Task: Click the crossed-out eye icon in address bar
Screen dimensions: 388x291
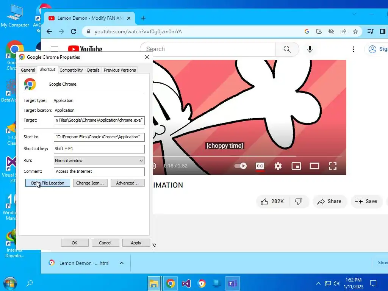Action: point(331,31)
